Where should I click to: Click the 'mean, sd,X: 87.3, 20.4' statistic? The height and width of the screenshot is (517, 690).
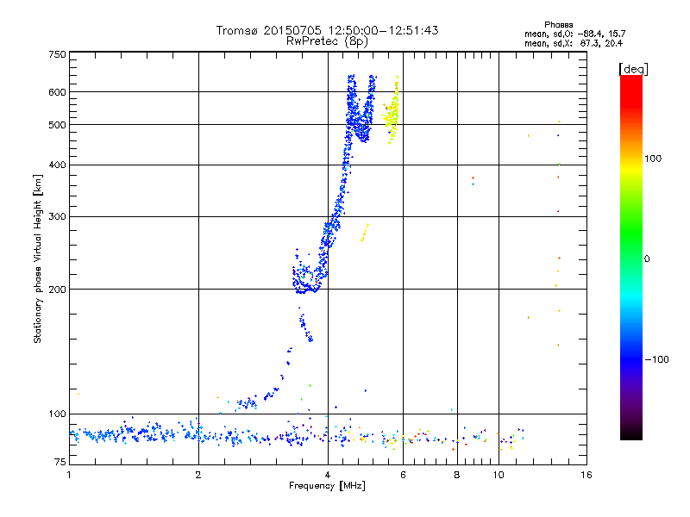pos(574,43)
